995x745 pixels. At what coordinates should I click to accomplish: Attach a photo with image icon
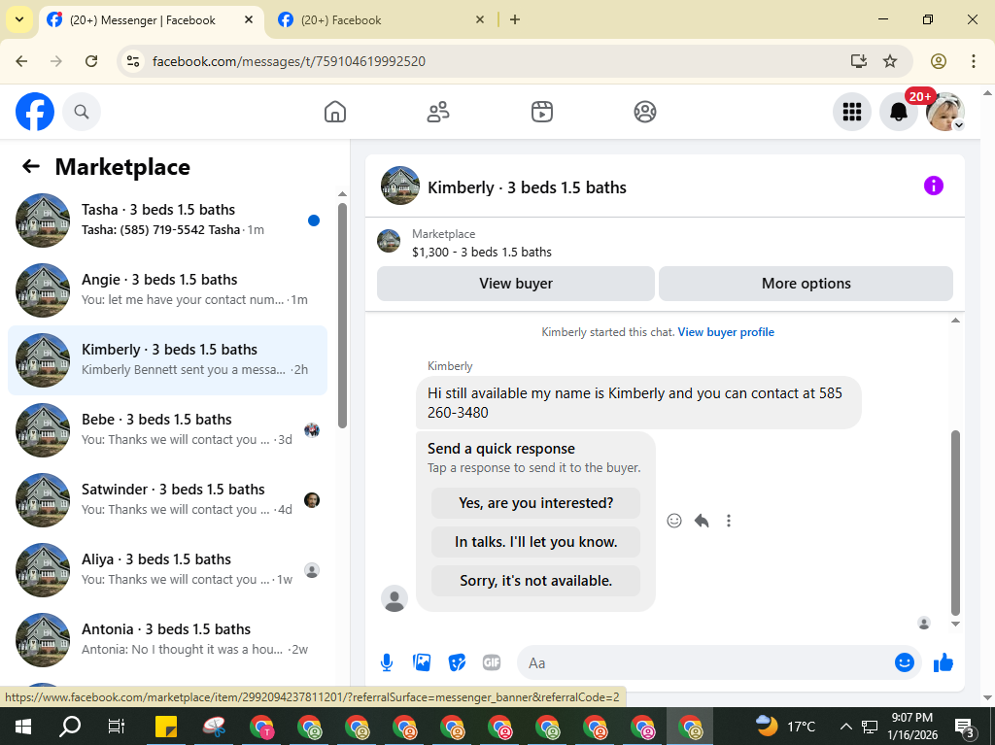pyautogui.click(x=422, y=663)
